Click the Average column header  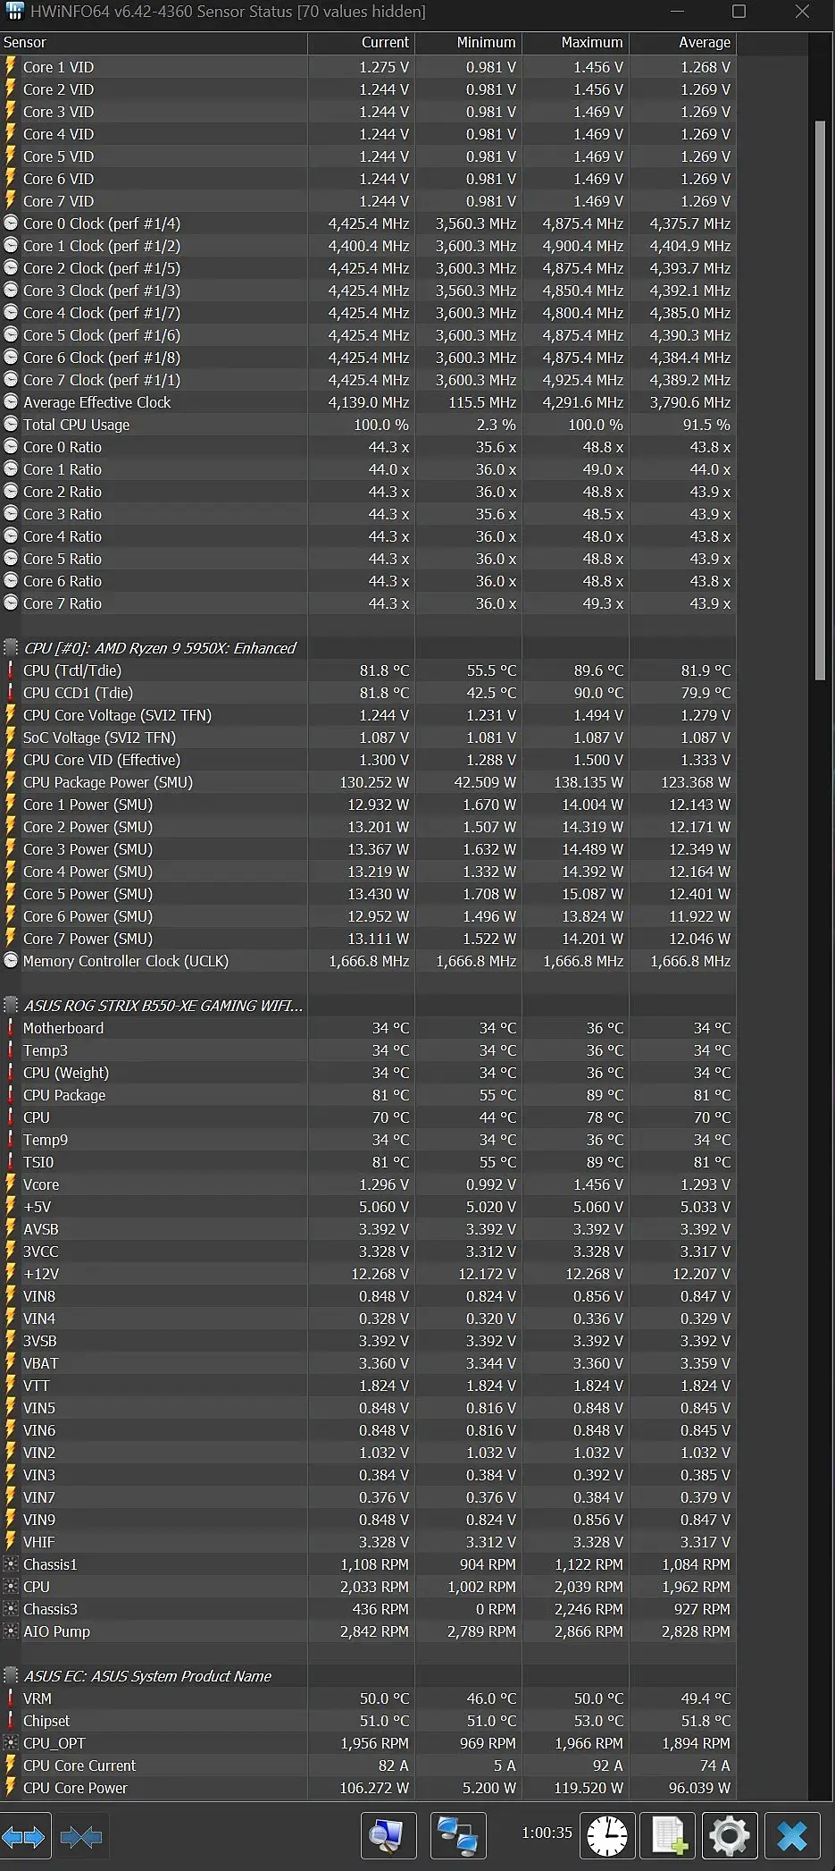click(x=682, y=43)
